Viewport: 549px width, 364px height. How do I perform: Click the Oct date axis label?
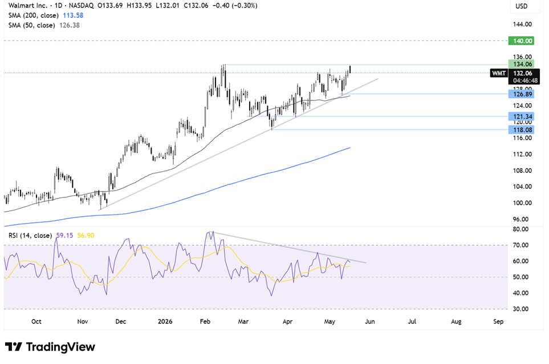(36, 321)
